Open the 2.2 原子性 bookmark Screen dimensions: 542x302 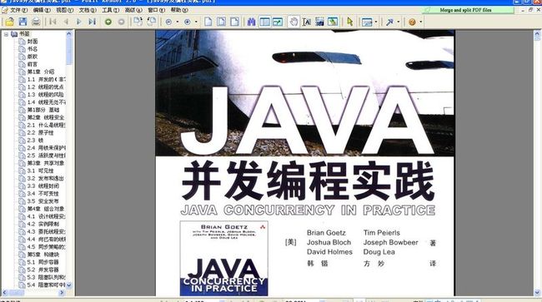click(40, 132)
